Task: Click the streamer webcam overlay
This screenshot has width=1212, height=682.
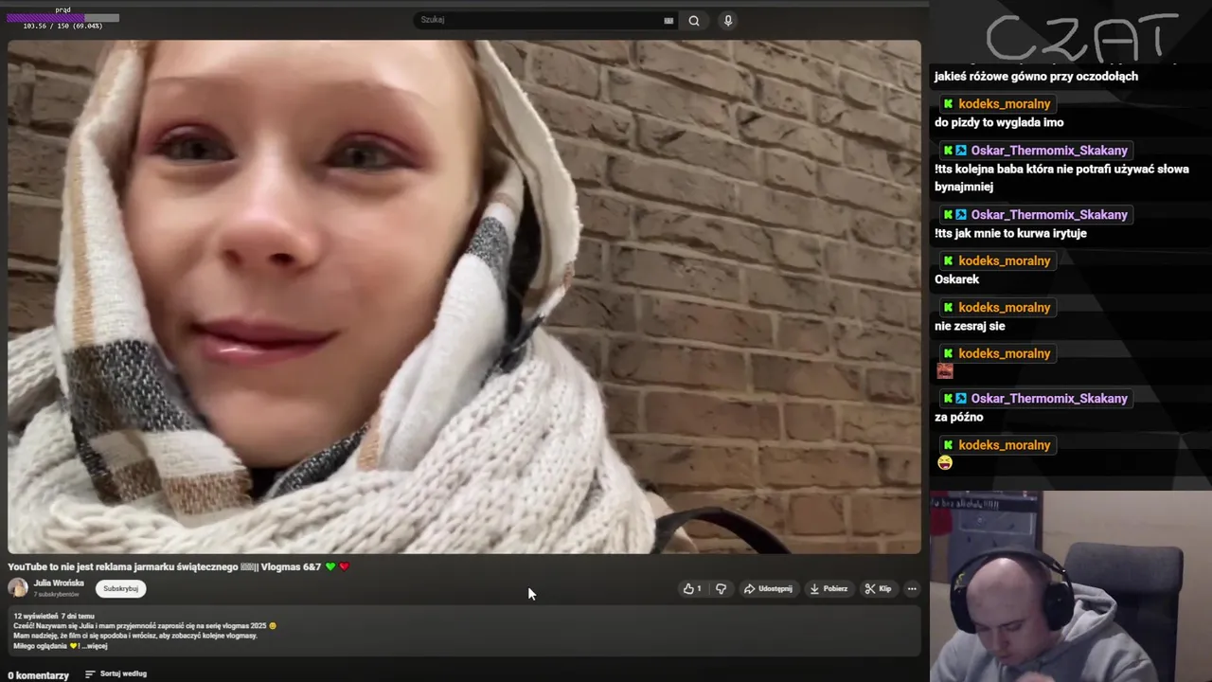Action: [x=1071, y=586]
